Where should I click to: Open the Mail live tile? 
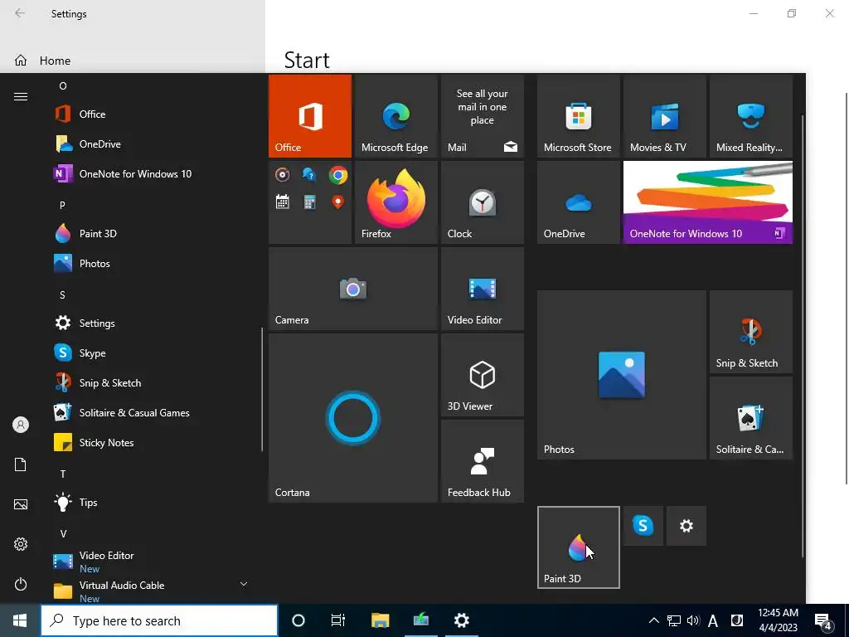coord(482,116)
